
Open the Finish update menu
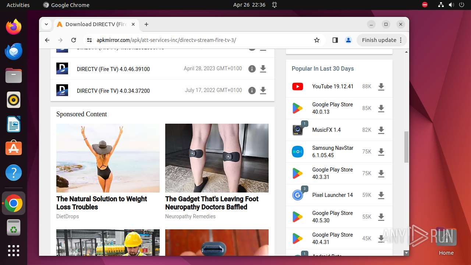point(382,40)
